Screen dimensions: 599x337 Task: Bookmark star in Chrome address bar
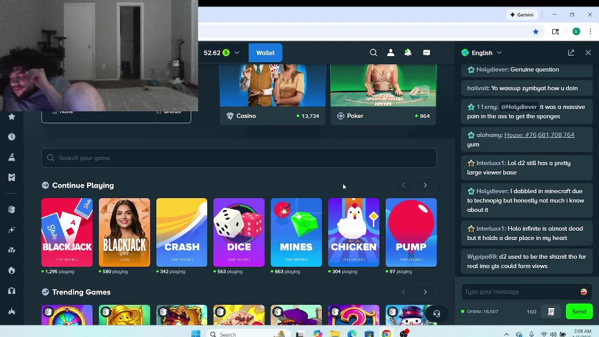coord(536,32)
